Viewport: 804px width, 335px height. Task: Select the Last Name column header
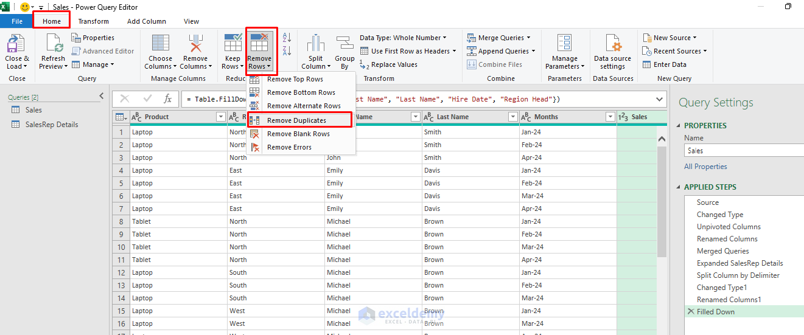[x=470, y=117]
